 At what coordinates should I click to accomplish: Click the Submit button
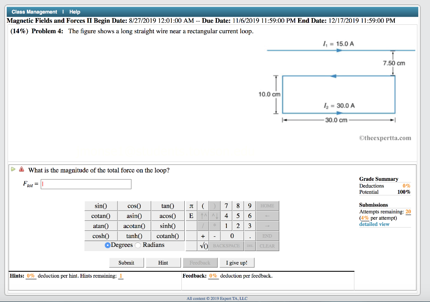click(126, 262)
